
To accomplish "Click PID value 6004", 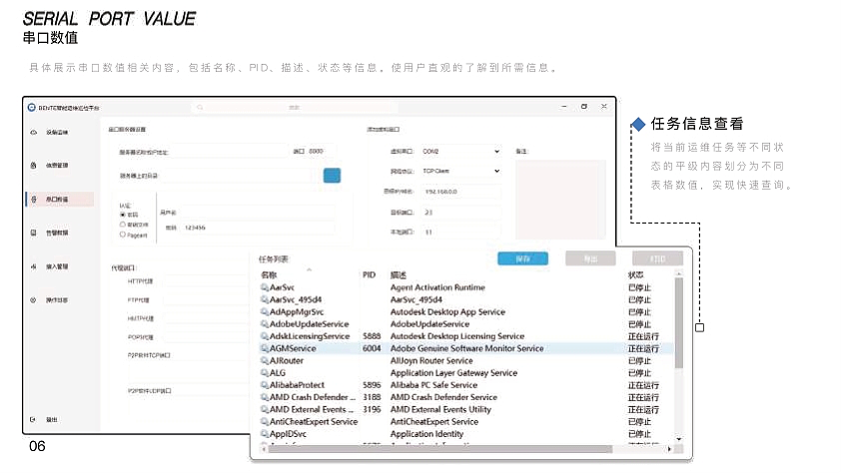I will tap(372, 348).
